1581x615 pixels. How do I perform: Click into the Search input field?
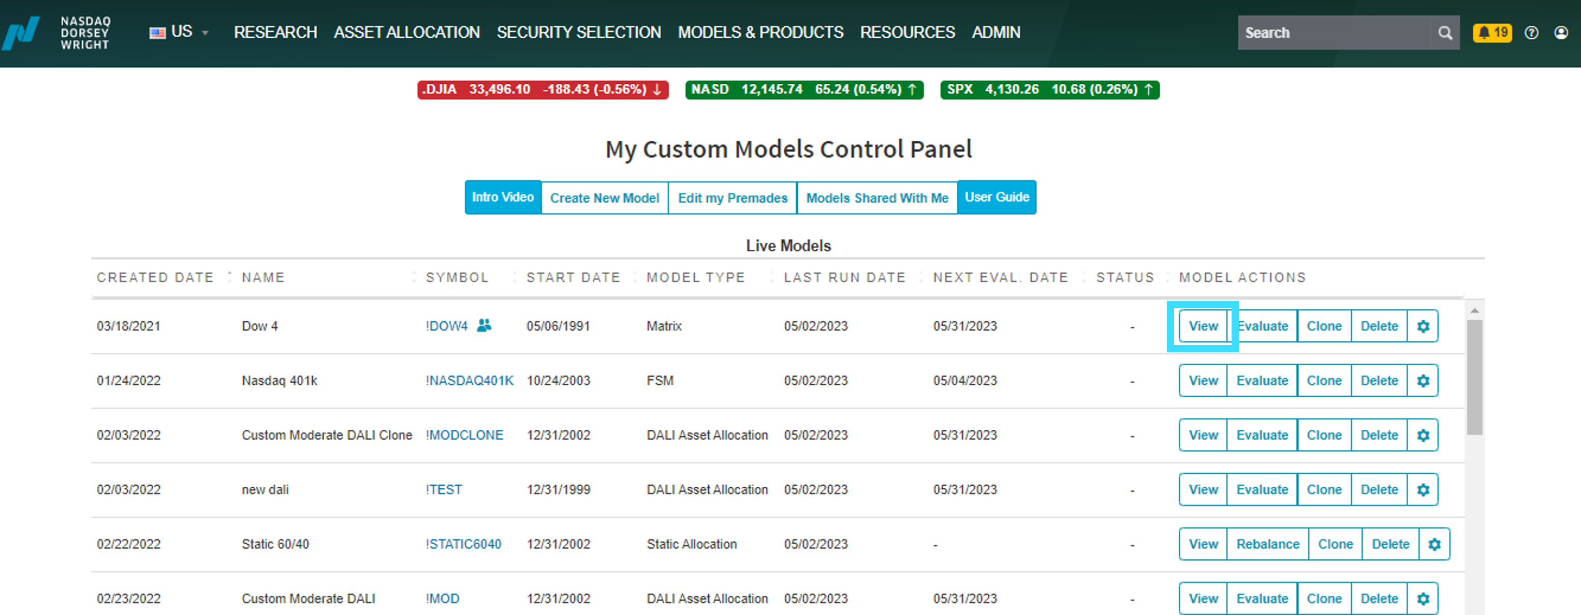pos(1335,33)
